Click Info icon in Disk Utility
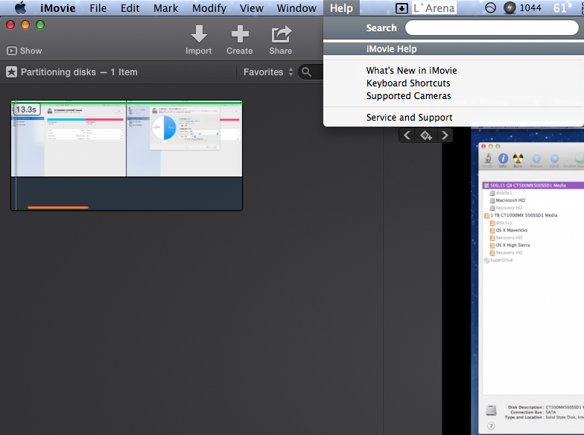The image size is (584, 435). tap(503, 160)
